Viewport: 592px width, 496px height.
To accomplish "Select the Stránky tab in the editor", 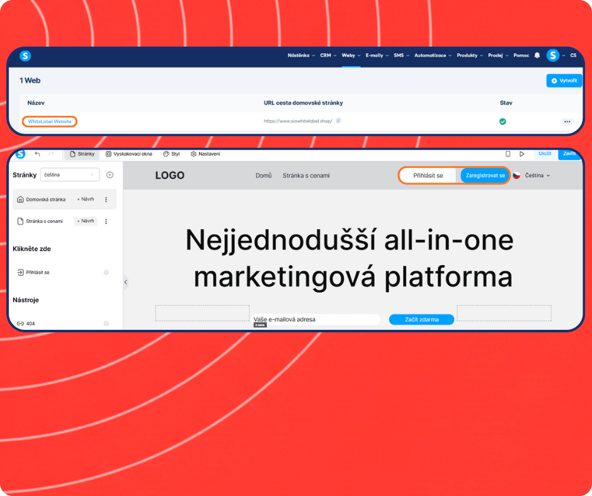I will [x=83, y=154].
